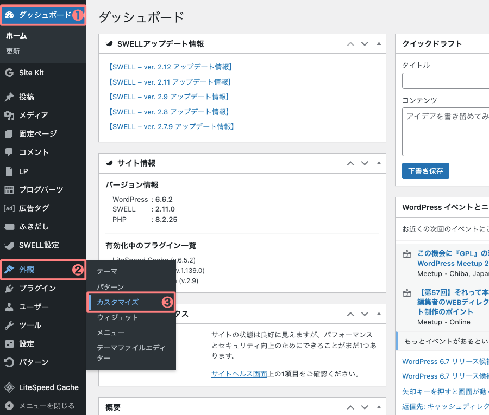Move SWELLアップデート情報 panel down with arrow
Viewport: 489px width, 415px height.
tap(365, 44)
